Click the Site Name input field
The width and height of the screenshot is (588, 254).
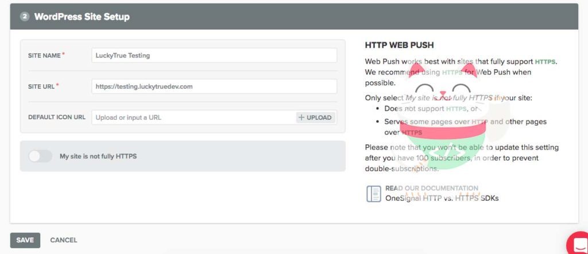214,56
